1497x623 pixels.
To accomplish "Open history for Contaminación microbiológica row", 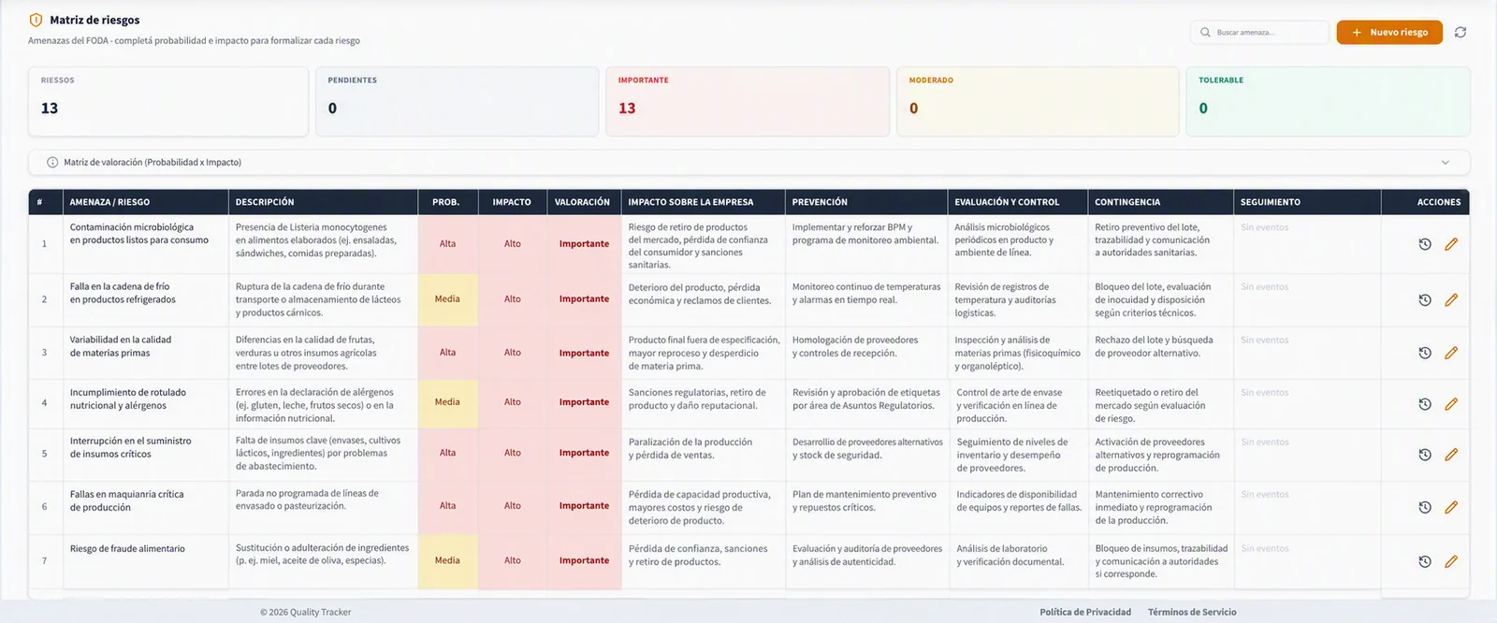I will click(1424, 244).
